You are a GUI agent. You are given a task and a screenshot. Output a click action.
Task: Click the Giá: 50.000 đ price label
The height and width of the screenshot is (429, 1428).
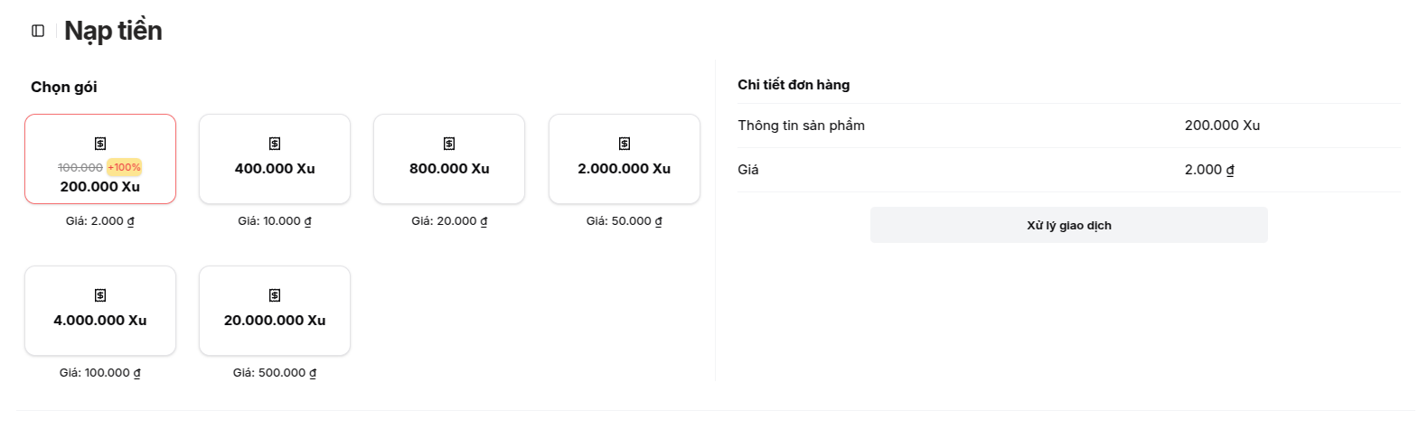[625, 220]
